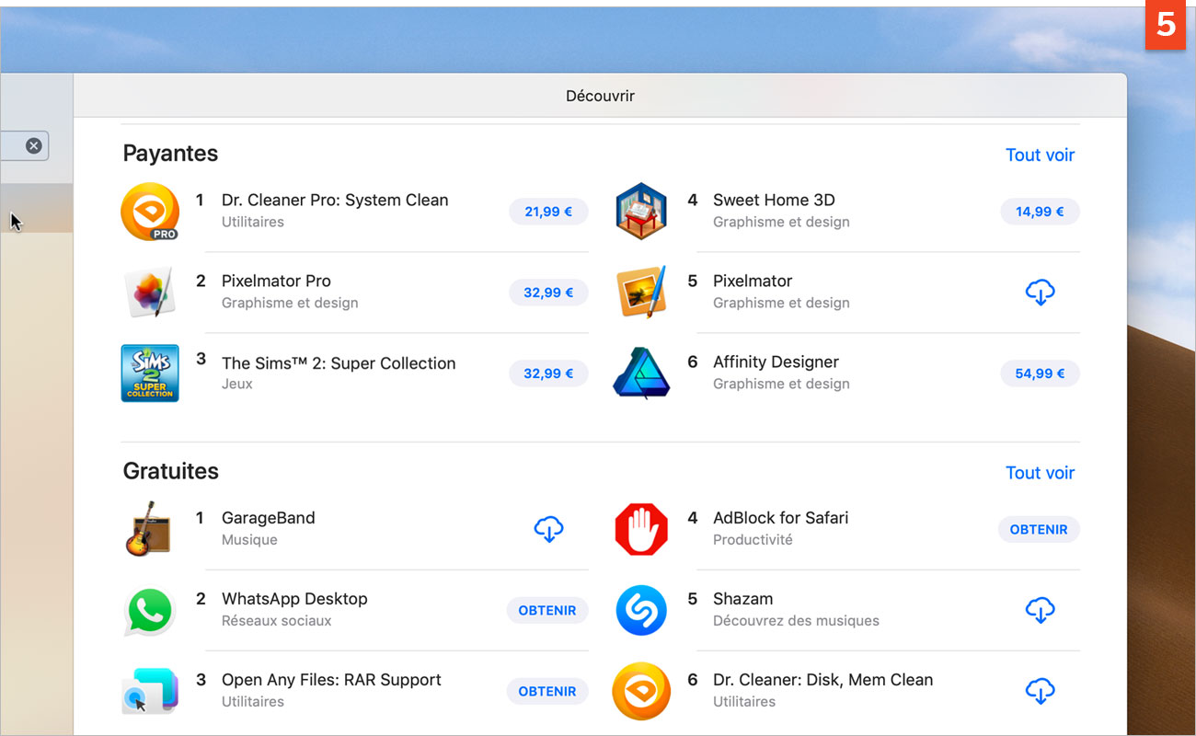Click OBTENIR for AdBlock for Safari
The height and width of the screenshot is (736, 1196).
1039,529
